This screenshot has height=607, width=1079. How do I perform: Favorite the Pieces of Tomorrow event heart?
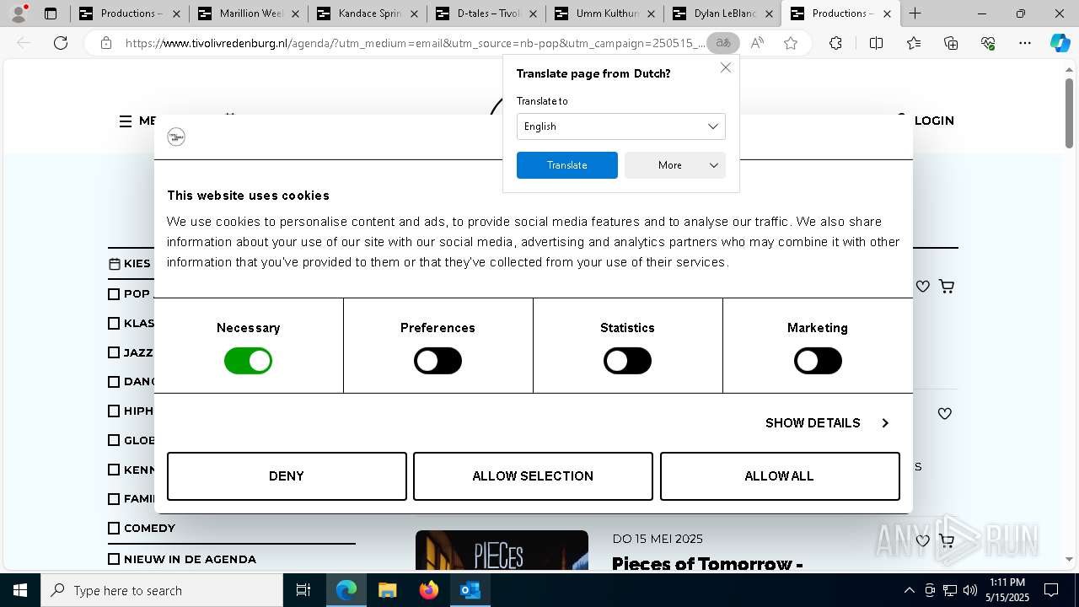[923, 541]
